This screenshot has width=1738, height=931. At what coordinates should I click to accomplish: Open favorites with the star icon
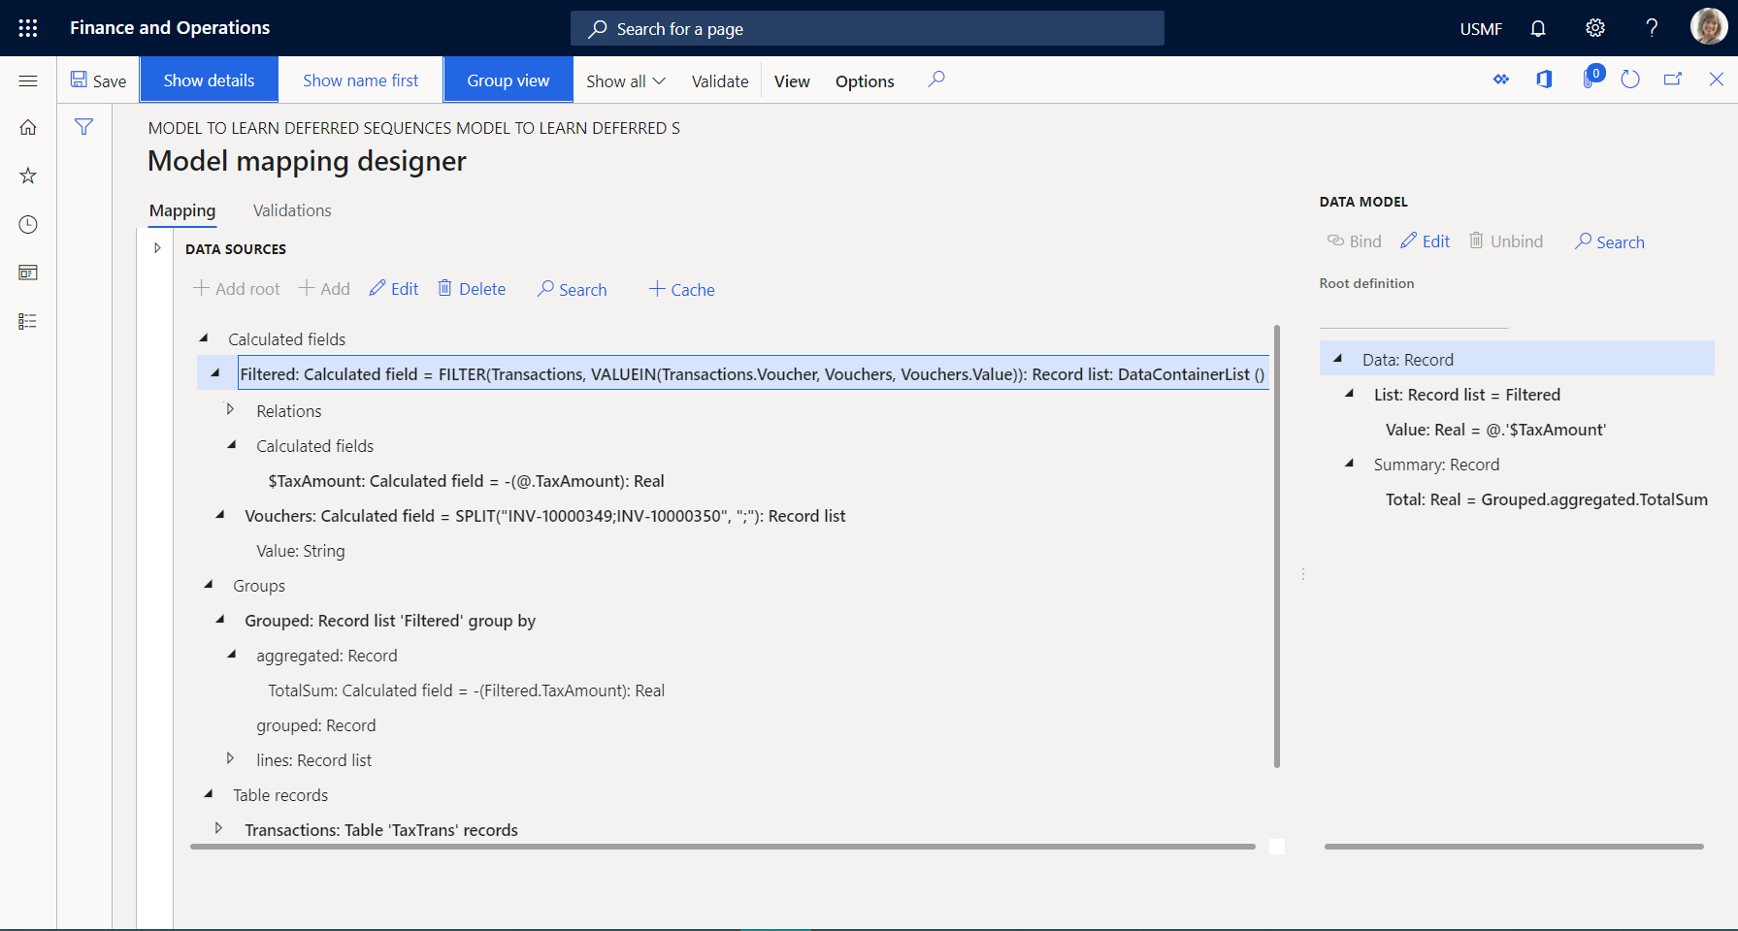(27, 175)
